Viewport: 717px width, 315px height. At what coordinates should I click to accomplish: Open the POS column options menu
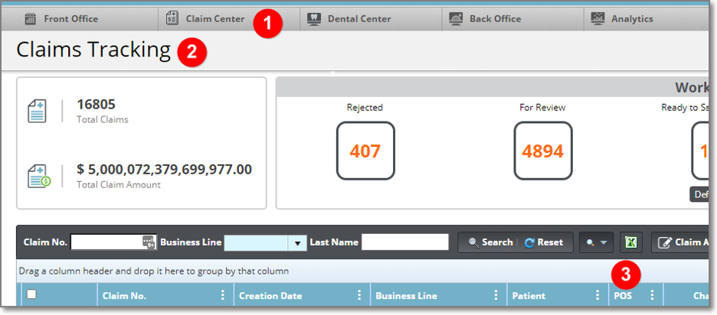click(652, 296)
